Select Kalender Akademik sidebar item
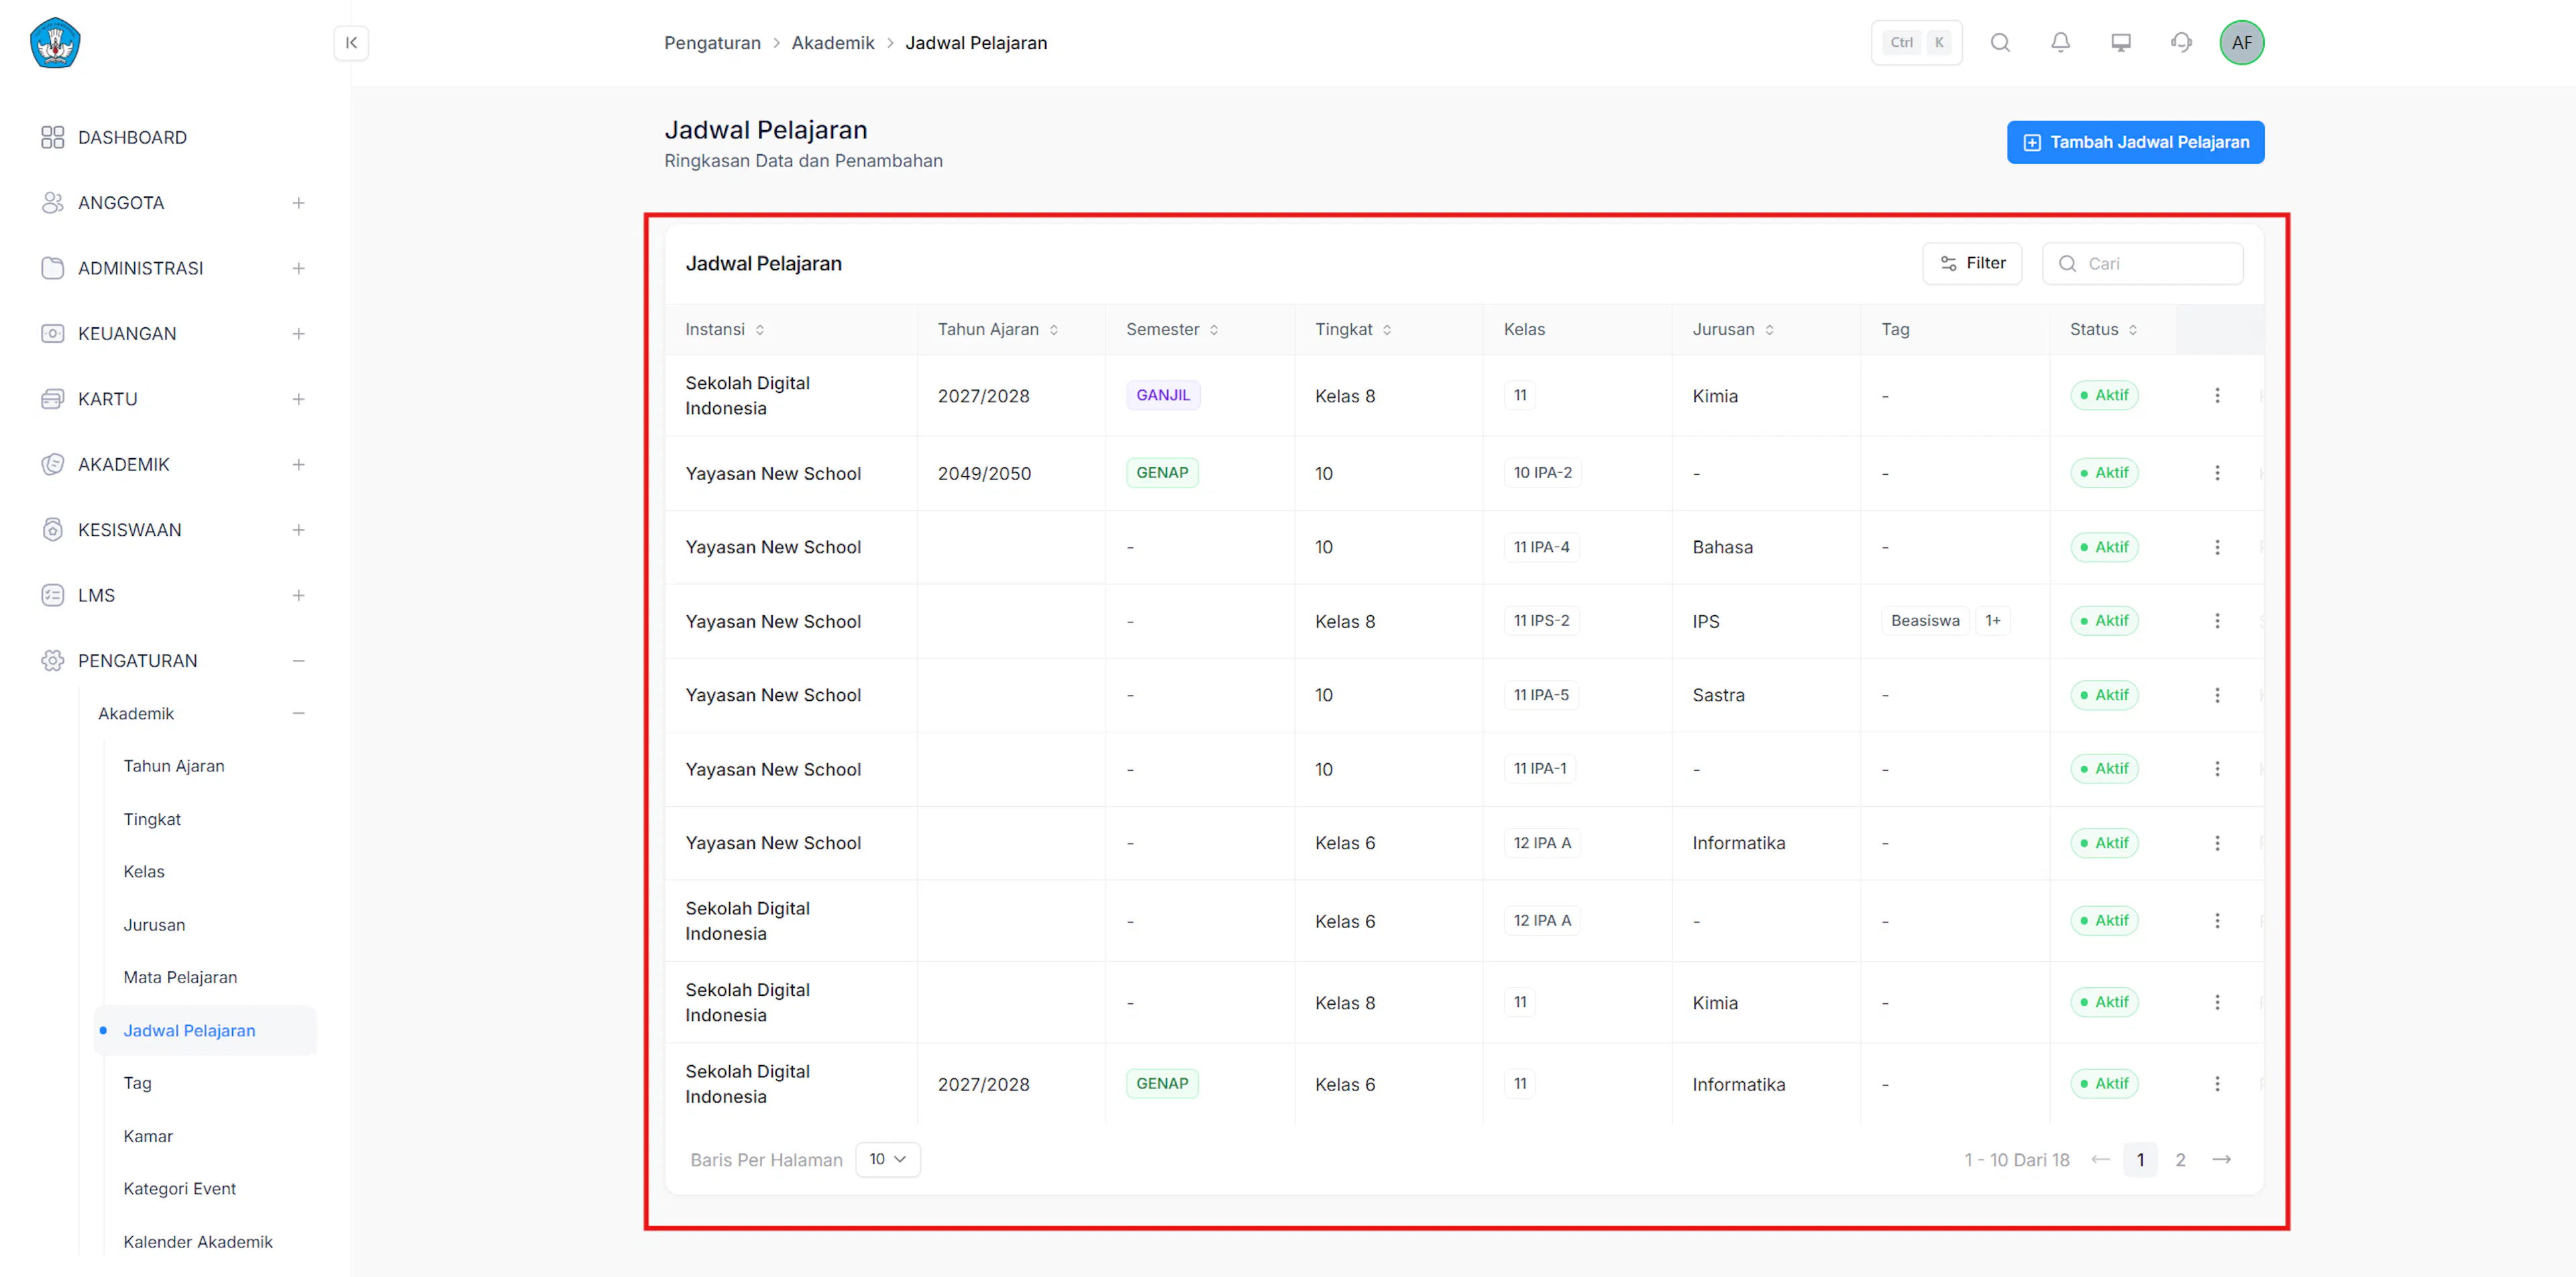Viewport: 2576px width, 1277px height. (x=198, y=1242)
